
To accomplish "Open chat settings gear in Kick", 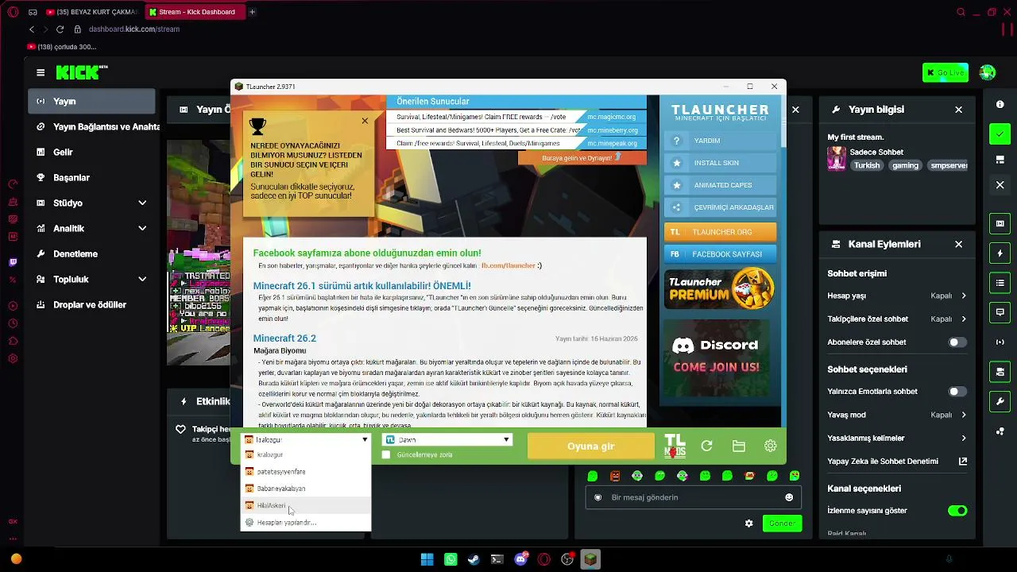I will click(x=748, y=524).
